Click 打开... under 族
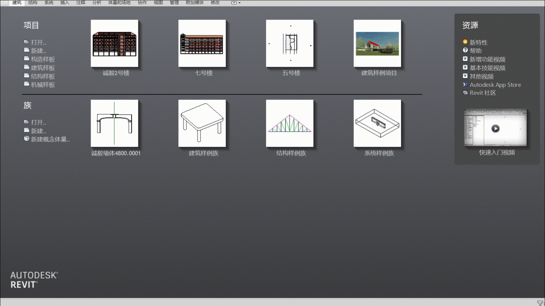Viewport: 545px width, 306px height. coord(39,122)
